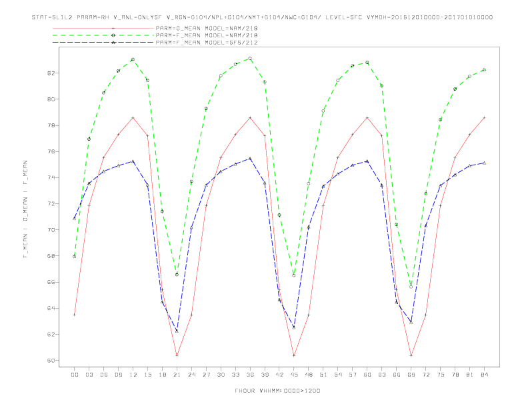This screenshot has height=408, width=528.
Task: Click x-axis forecast hour label 15
Action: tap(147, 375)
